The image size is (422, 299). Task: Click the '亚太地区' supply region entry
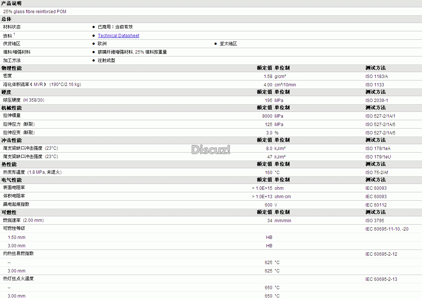pyautogui.click(x=228, y=44)
